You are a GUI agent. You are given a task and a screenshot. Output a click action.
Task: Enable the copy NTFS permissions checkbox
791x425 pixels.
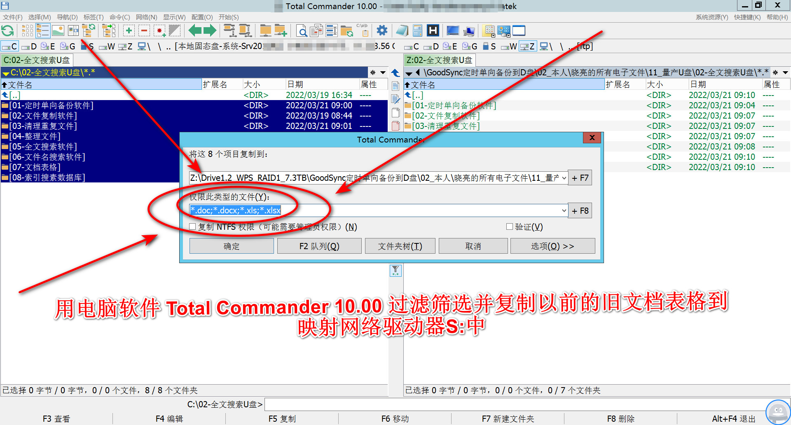pyautogui.click(x=192, y=227)
